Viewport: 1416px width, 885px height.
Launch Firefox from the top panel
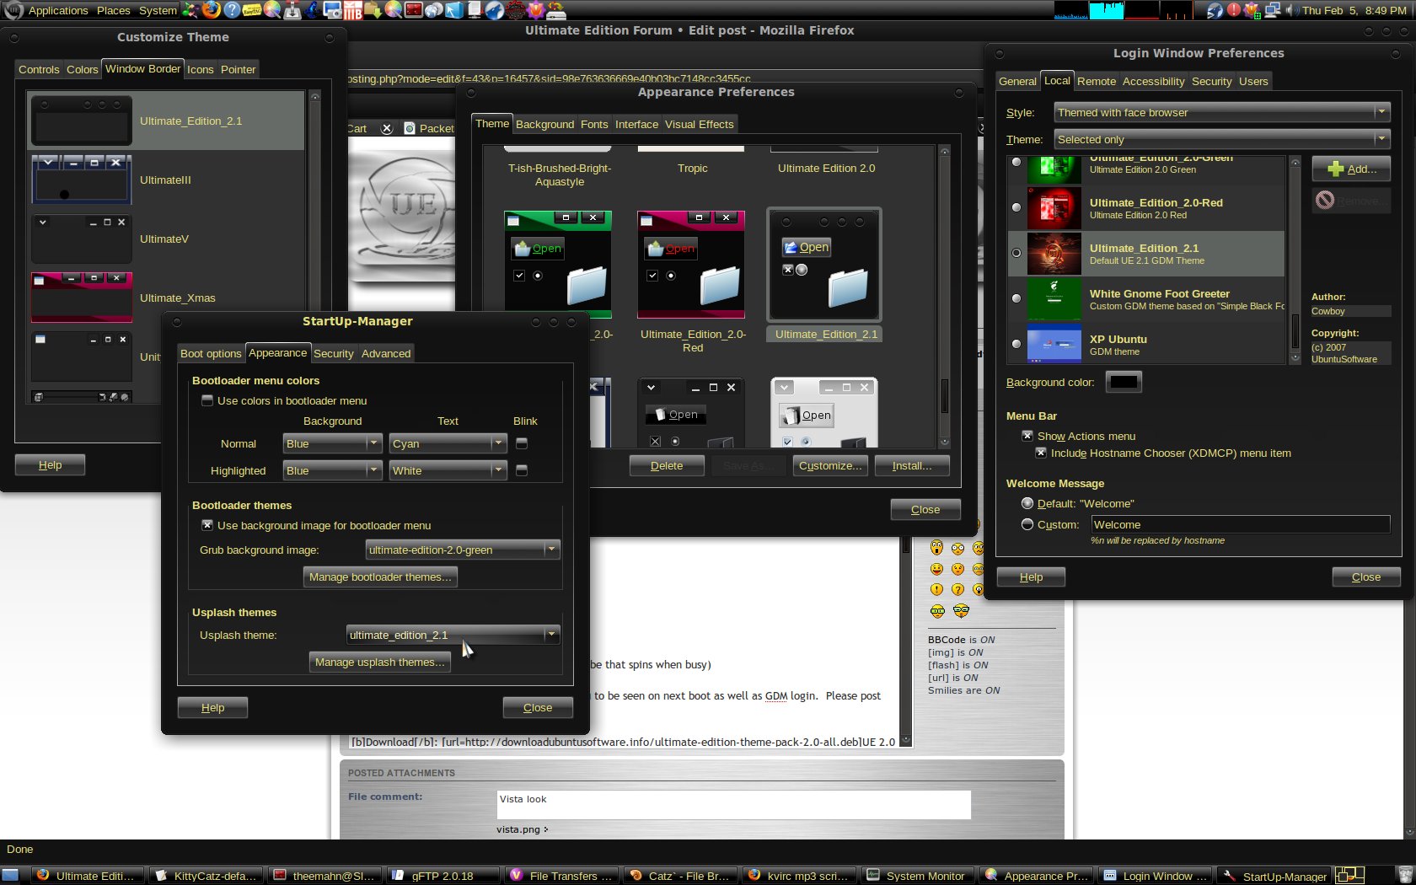point(211,10)
